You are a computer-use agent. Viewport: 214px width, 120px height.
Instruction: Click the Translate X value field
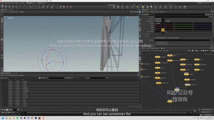[x=164, y=23]
